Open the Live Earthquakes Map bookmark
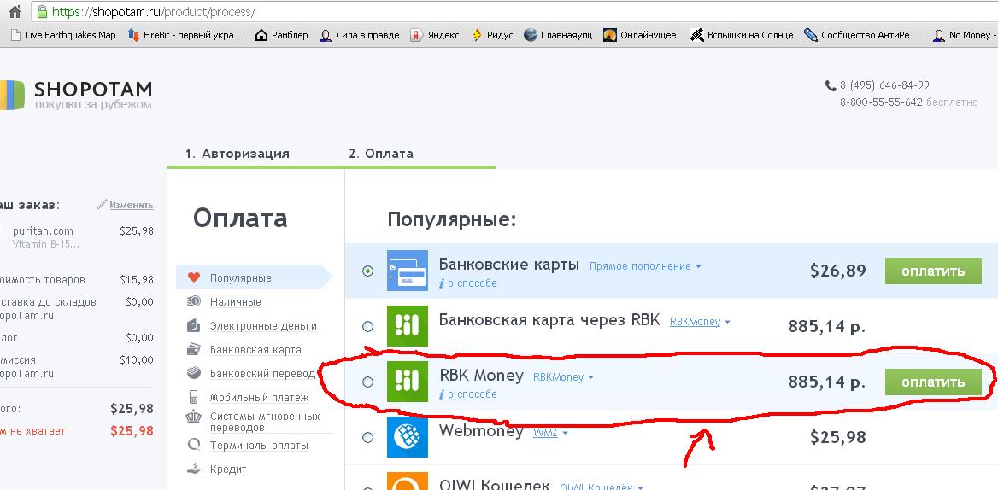Viewport: 998px width, 490px height. click(63, 35)
